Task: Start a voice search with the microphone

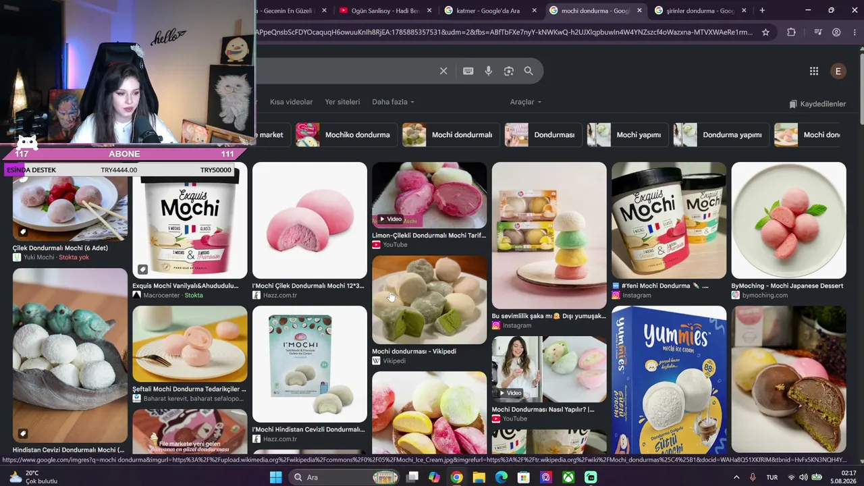Action: pos(489,71)
